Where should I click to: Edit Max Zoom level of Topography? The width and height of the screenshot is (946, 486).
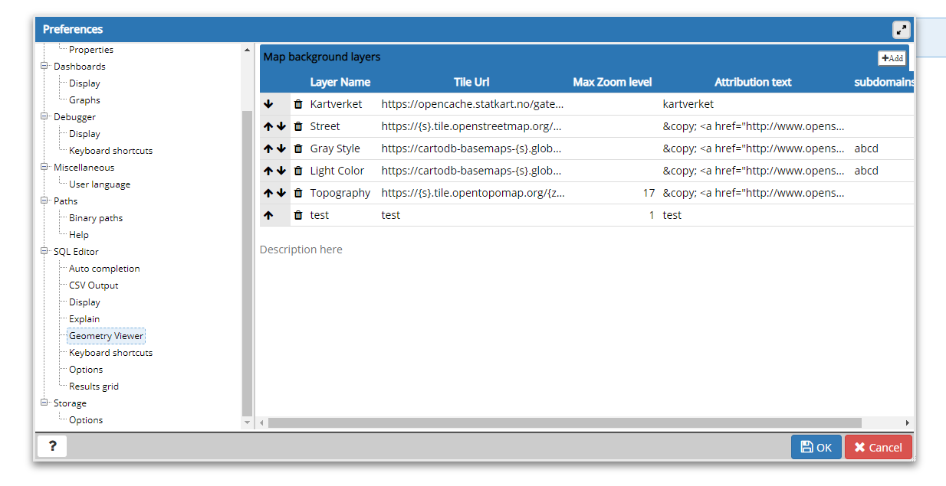(x=613, y=193)
